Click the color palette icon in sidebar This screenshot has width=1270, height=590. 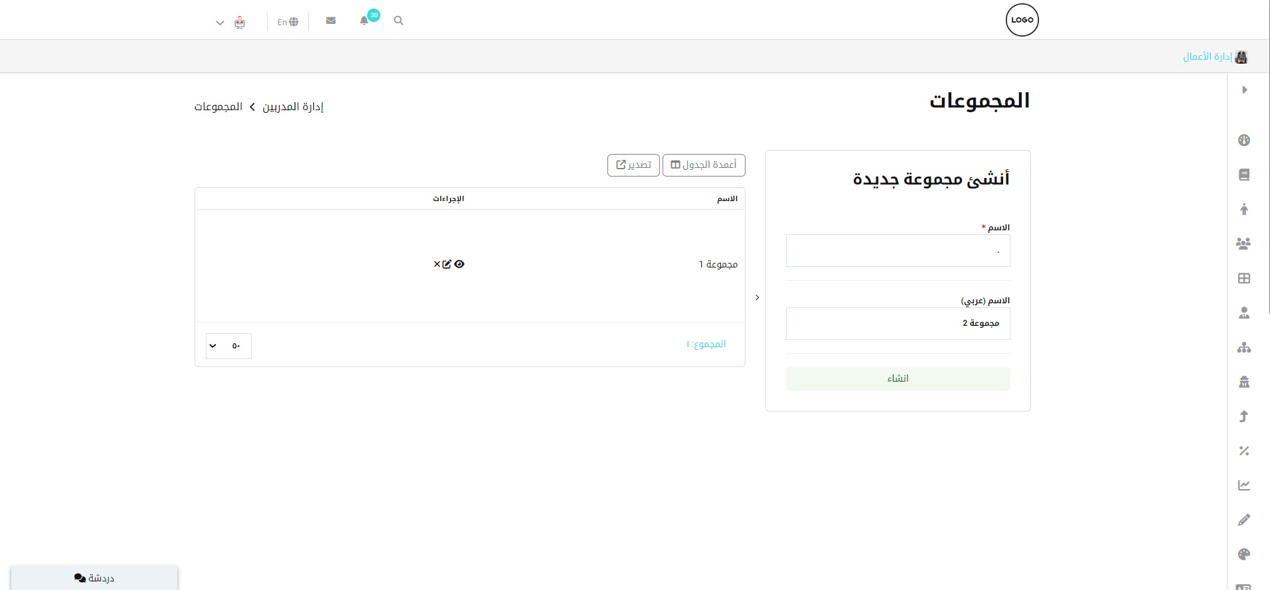click(1243, 554)
